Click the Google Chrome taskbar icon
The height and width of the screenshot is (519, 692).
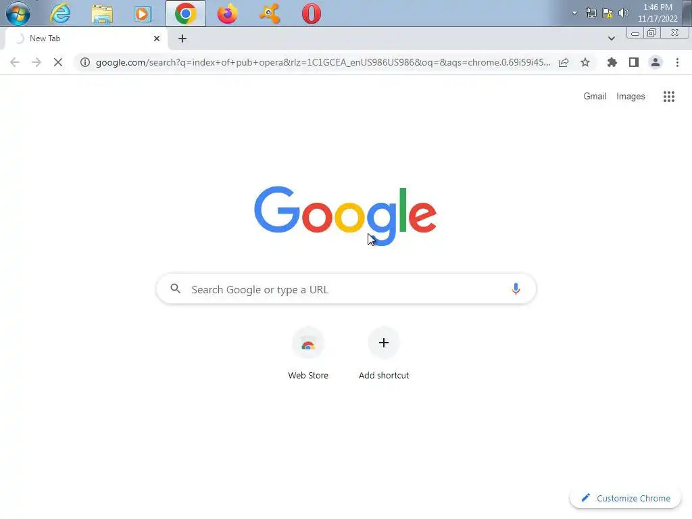point(186,14)
